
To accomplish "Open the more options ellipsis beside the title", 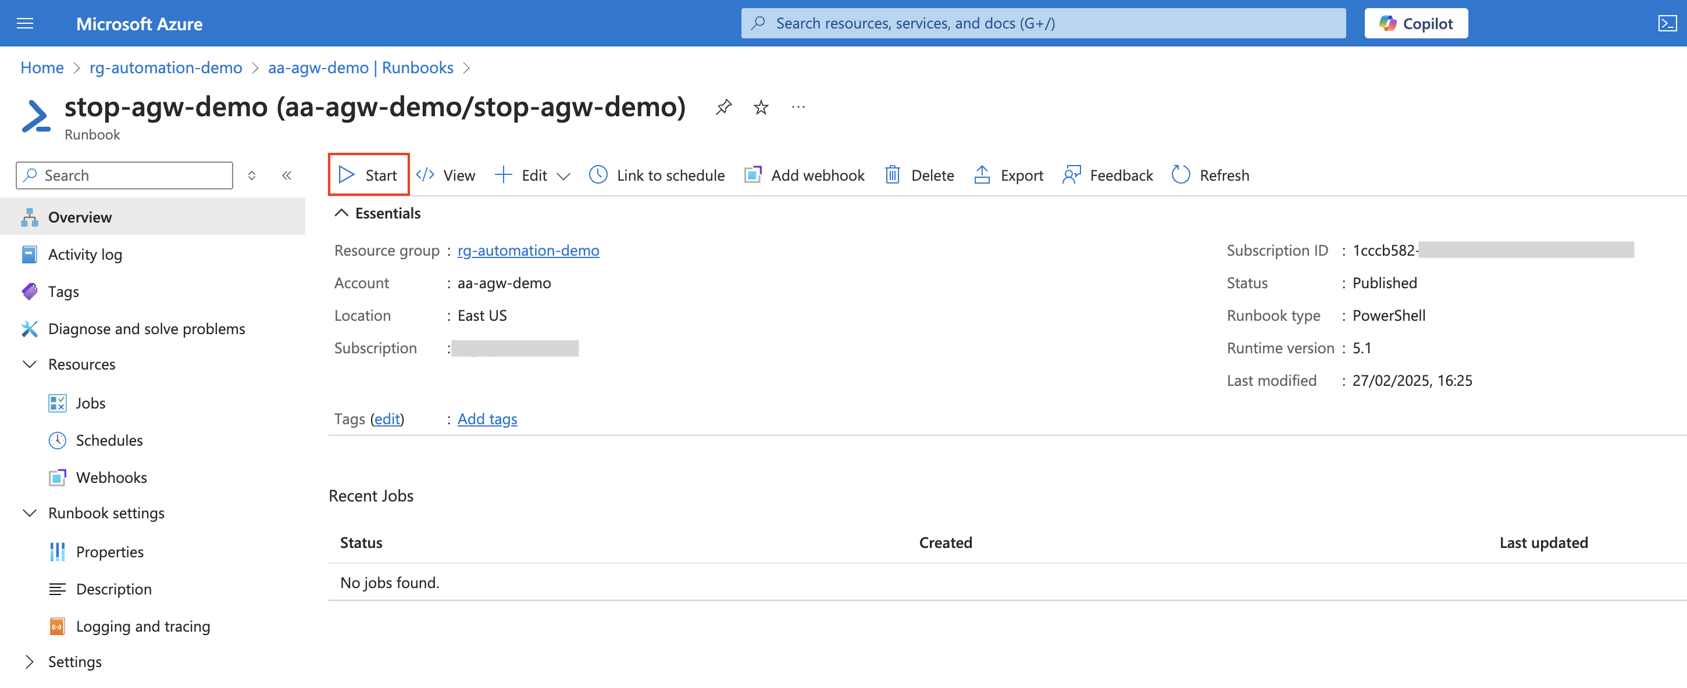I will (x=798, y=107).
